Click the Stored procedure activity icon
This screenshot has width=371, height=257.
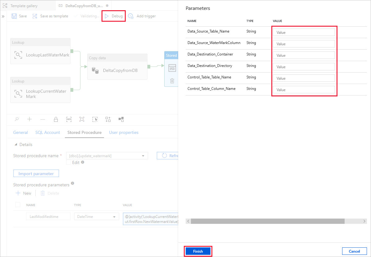click(x=172, y=68)
